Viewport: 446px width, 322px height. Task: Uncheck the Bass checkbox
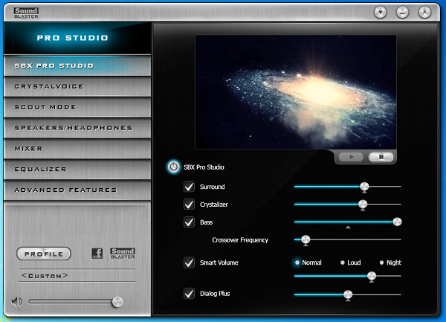(x=189, y=222)
